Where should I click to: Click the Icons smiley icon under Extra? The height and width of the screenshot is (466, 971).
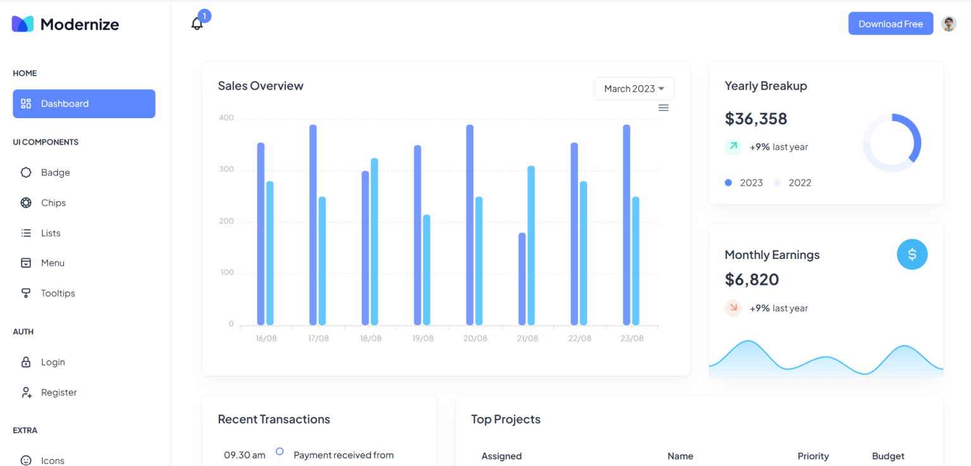pos(26,460)
